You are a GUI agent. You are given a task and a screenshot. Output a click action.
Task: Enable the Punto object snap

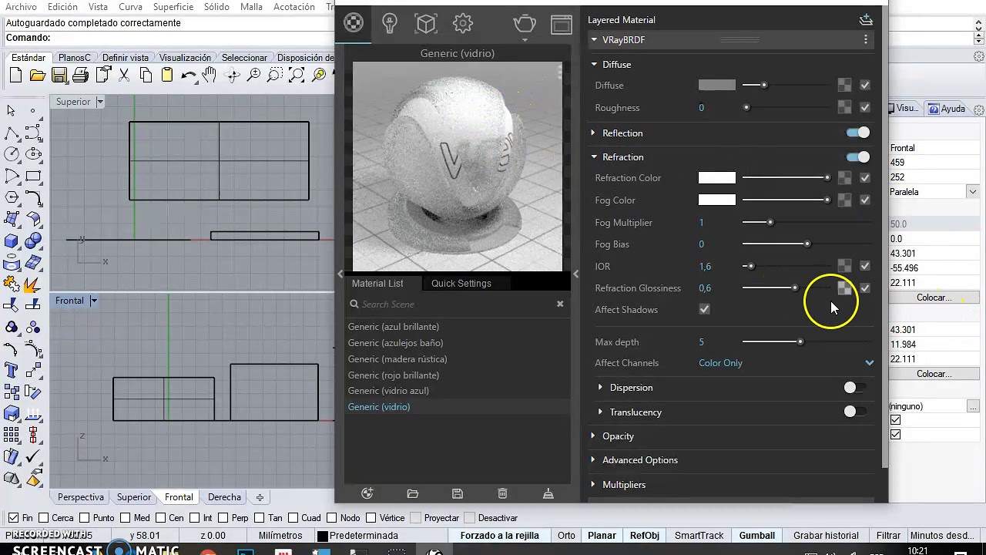click(x=85, y=518)
